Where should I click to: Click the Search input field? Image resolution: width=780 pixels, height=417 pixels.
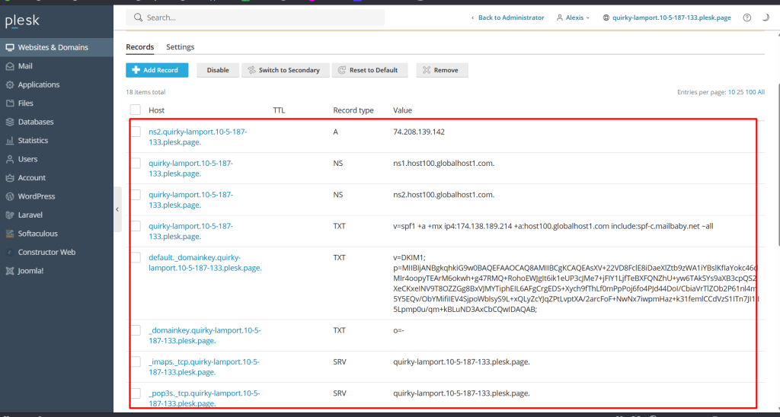pyautogui.click(x=259, y=18)
